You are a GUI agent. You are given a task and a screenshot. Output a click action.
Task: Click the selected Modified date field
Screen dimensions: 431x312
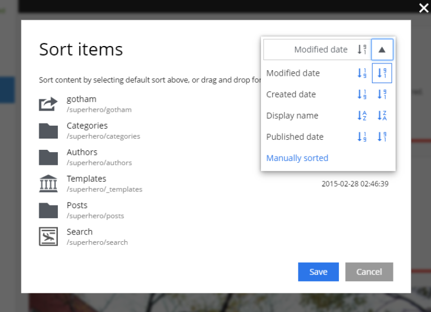coord(317,49)
